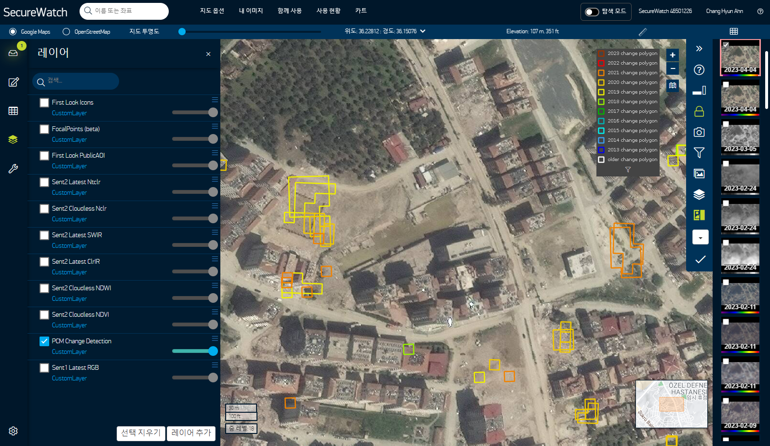Click the help question mark in right toolbar

(699, 70)
